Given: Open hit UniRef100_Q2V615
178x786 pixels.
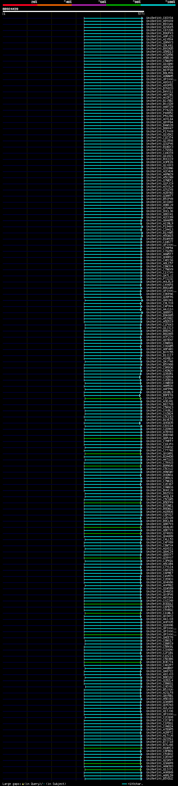Looking at the screenshot, I should [160, 27].
